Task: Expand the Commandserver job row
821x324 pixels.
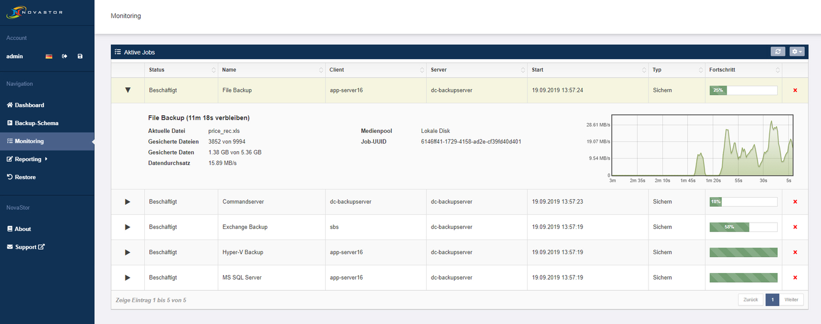Action: coord(128,201)
